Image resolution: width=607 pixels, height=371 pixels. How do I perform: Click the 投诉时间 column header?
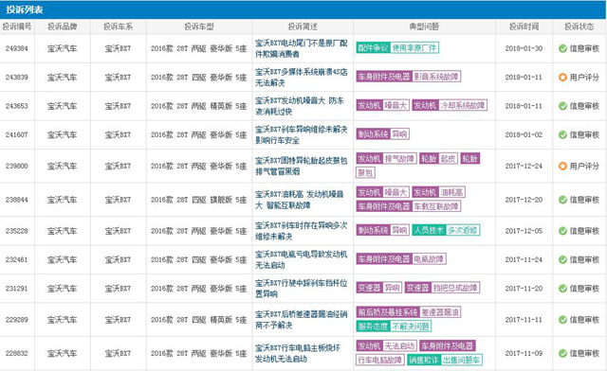tap(524, 26)
